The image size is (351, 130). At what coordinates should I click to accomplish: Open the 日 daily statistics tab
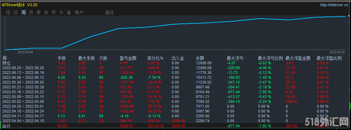pos(16,12)
